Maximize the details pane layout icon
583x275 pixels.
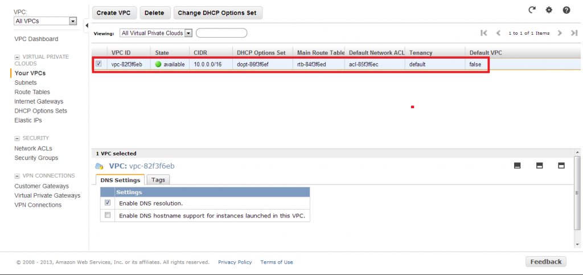pos(561,166)
